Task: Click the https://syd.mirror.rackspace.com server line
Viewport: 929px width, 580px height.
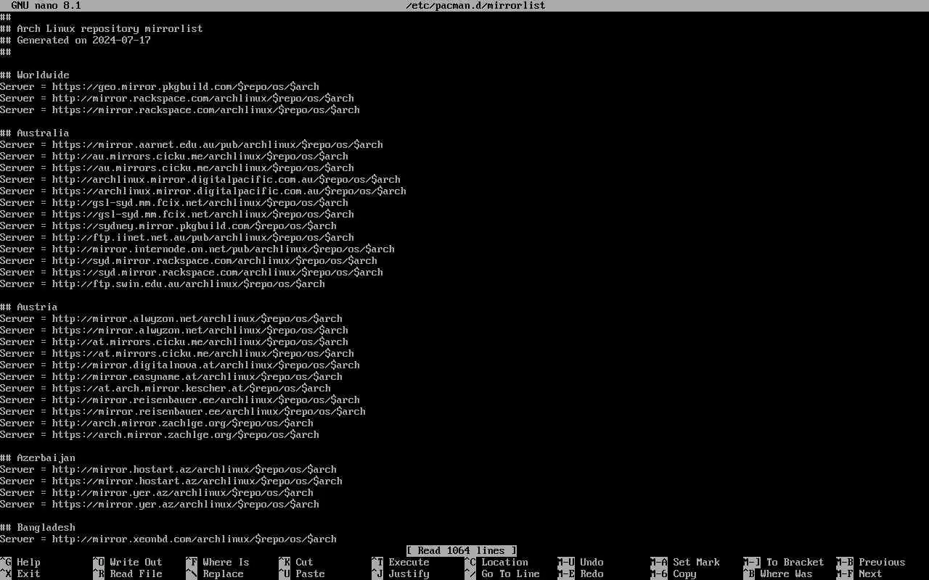Action: tap(192, 272)
